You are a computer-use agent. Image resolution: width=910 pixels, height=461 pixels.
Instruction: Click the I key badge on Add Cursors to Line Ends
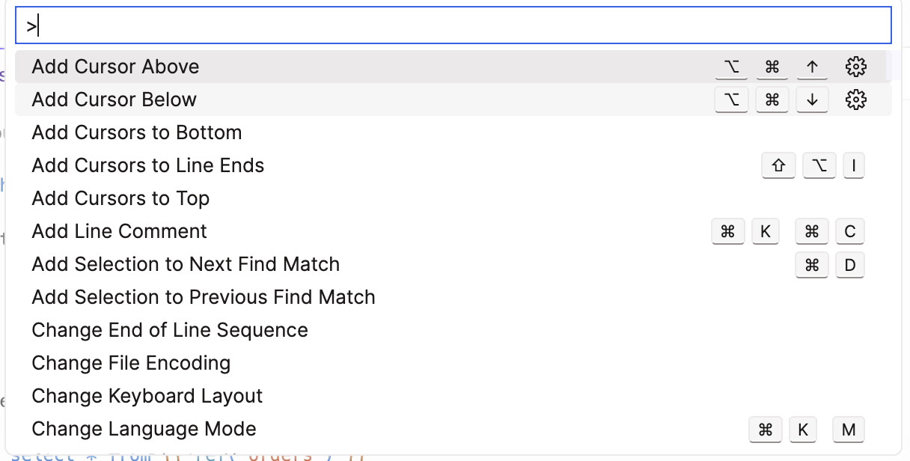(854, 165)
